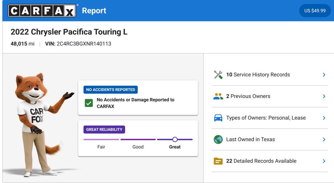Expand the Service History Records chevron
Viewport: 334px width, 183px height.
tap(324, 75)
